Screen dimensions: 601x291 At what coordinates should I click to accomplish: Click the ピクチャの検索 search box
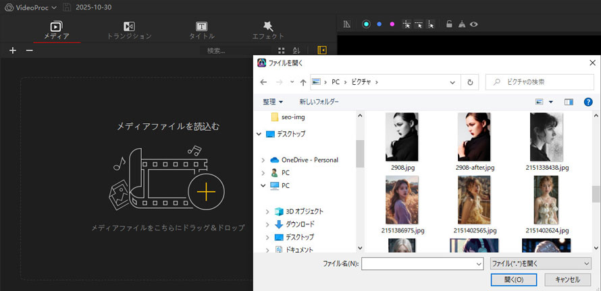coord(540,82)
